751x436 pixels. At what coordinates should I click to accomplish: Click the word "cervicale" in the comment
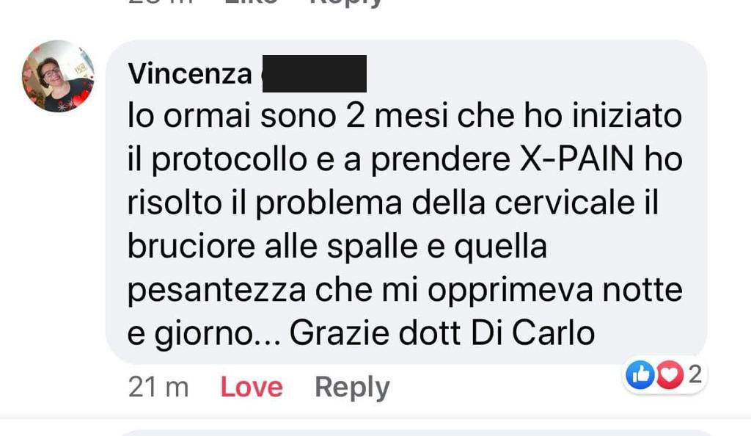[x=565, y=203]
